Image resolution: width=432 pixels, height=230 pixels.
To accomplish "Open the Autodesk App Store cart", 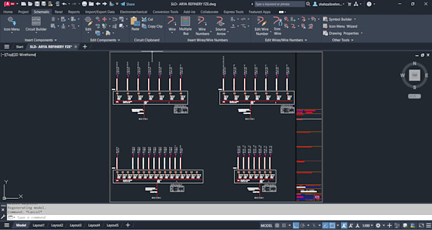I will [x=349, y=4].
